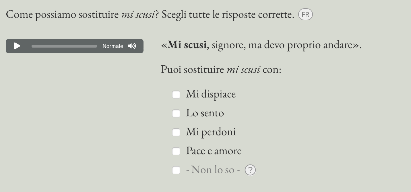Mark the checkbox beside Non lo so

coord(176,170)
